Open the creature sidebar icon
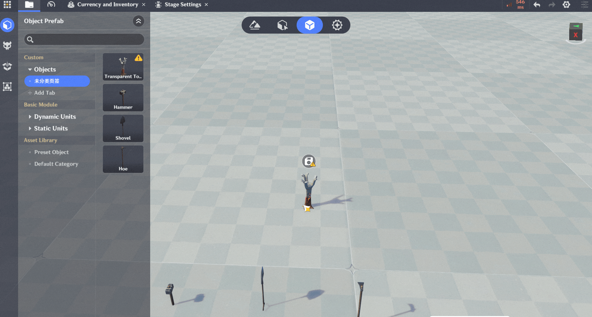This screenshot has height=317, width=592. [x=7, y=46]
